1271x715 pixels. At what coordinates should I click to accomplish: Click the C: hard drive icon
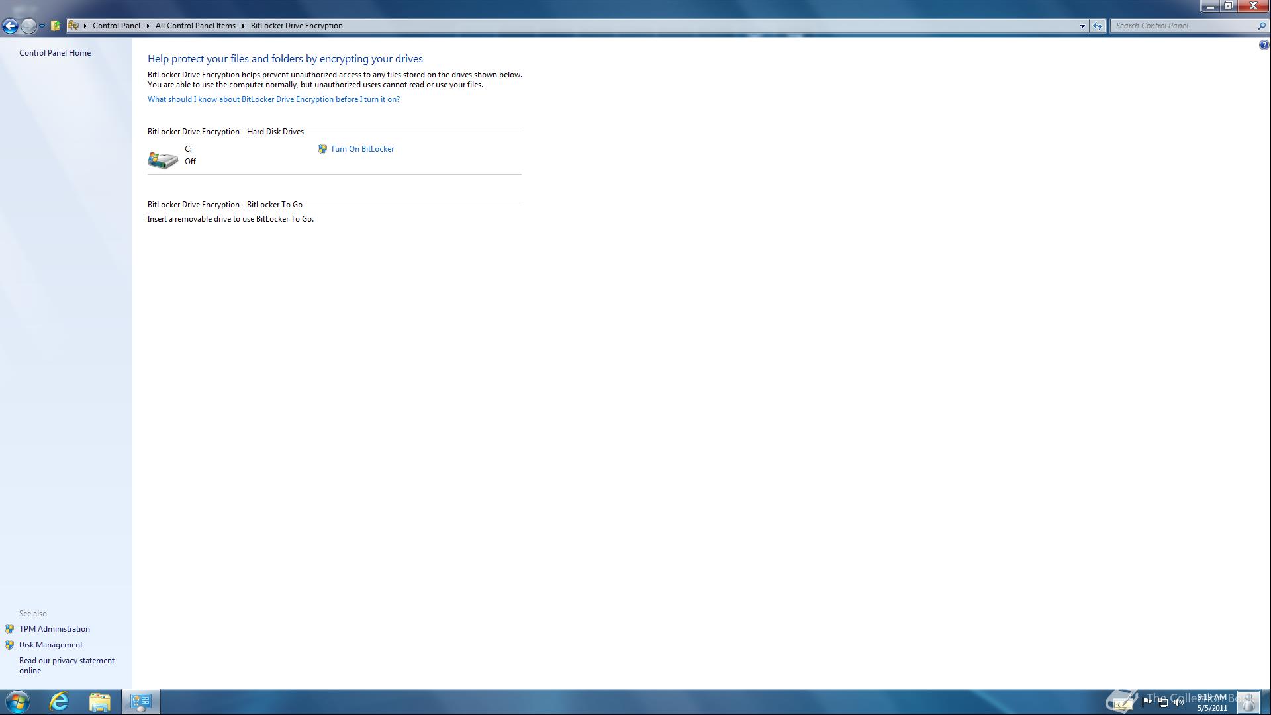coord(163,159)
